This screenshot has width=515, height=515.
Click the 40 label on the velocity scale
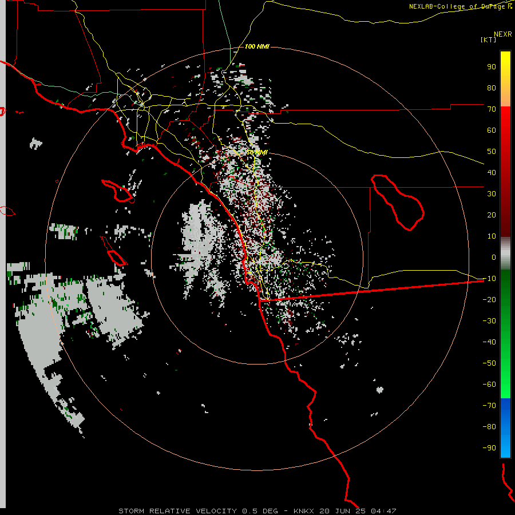[492, 172]
